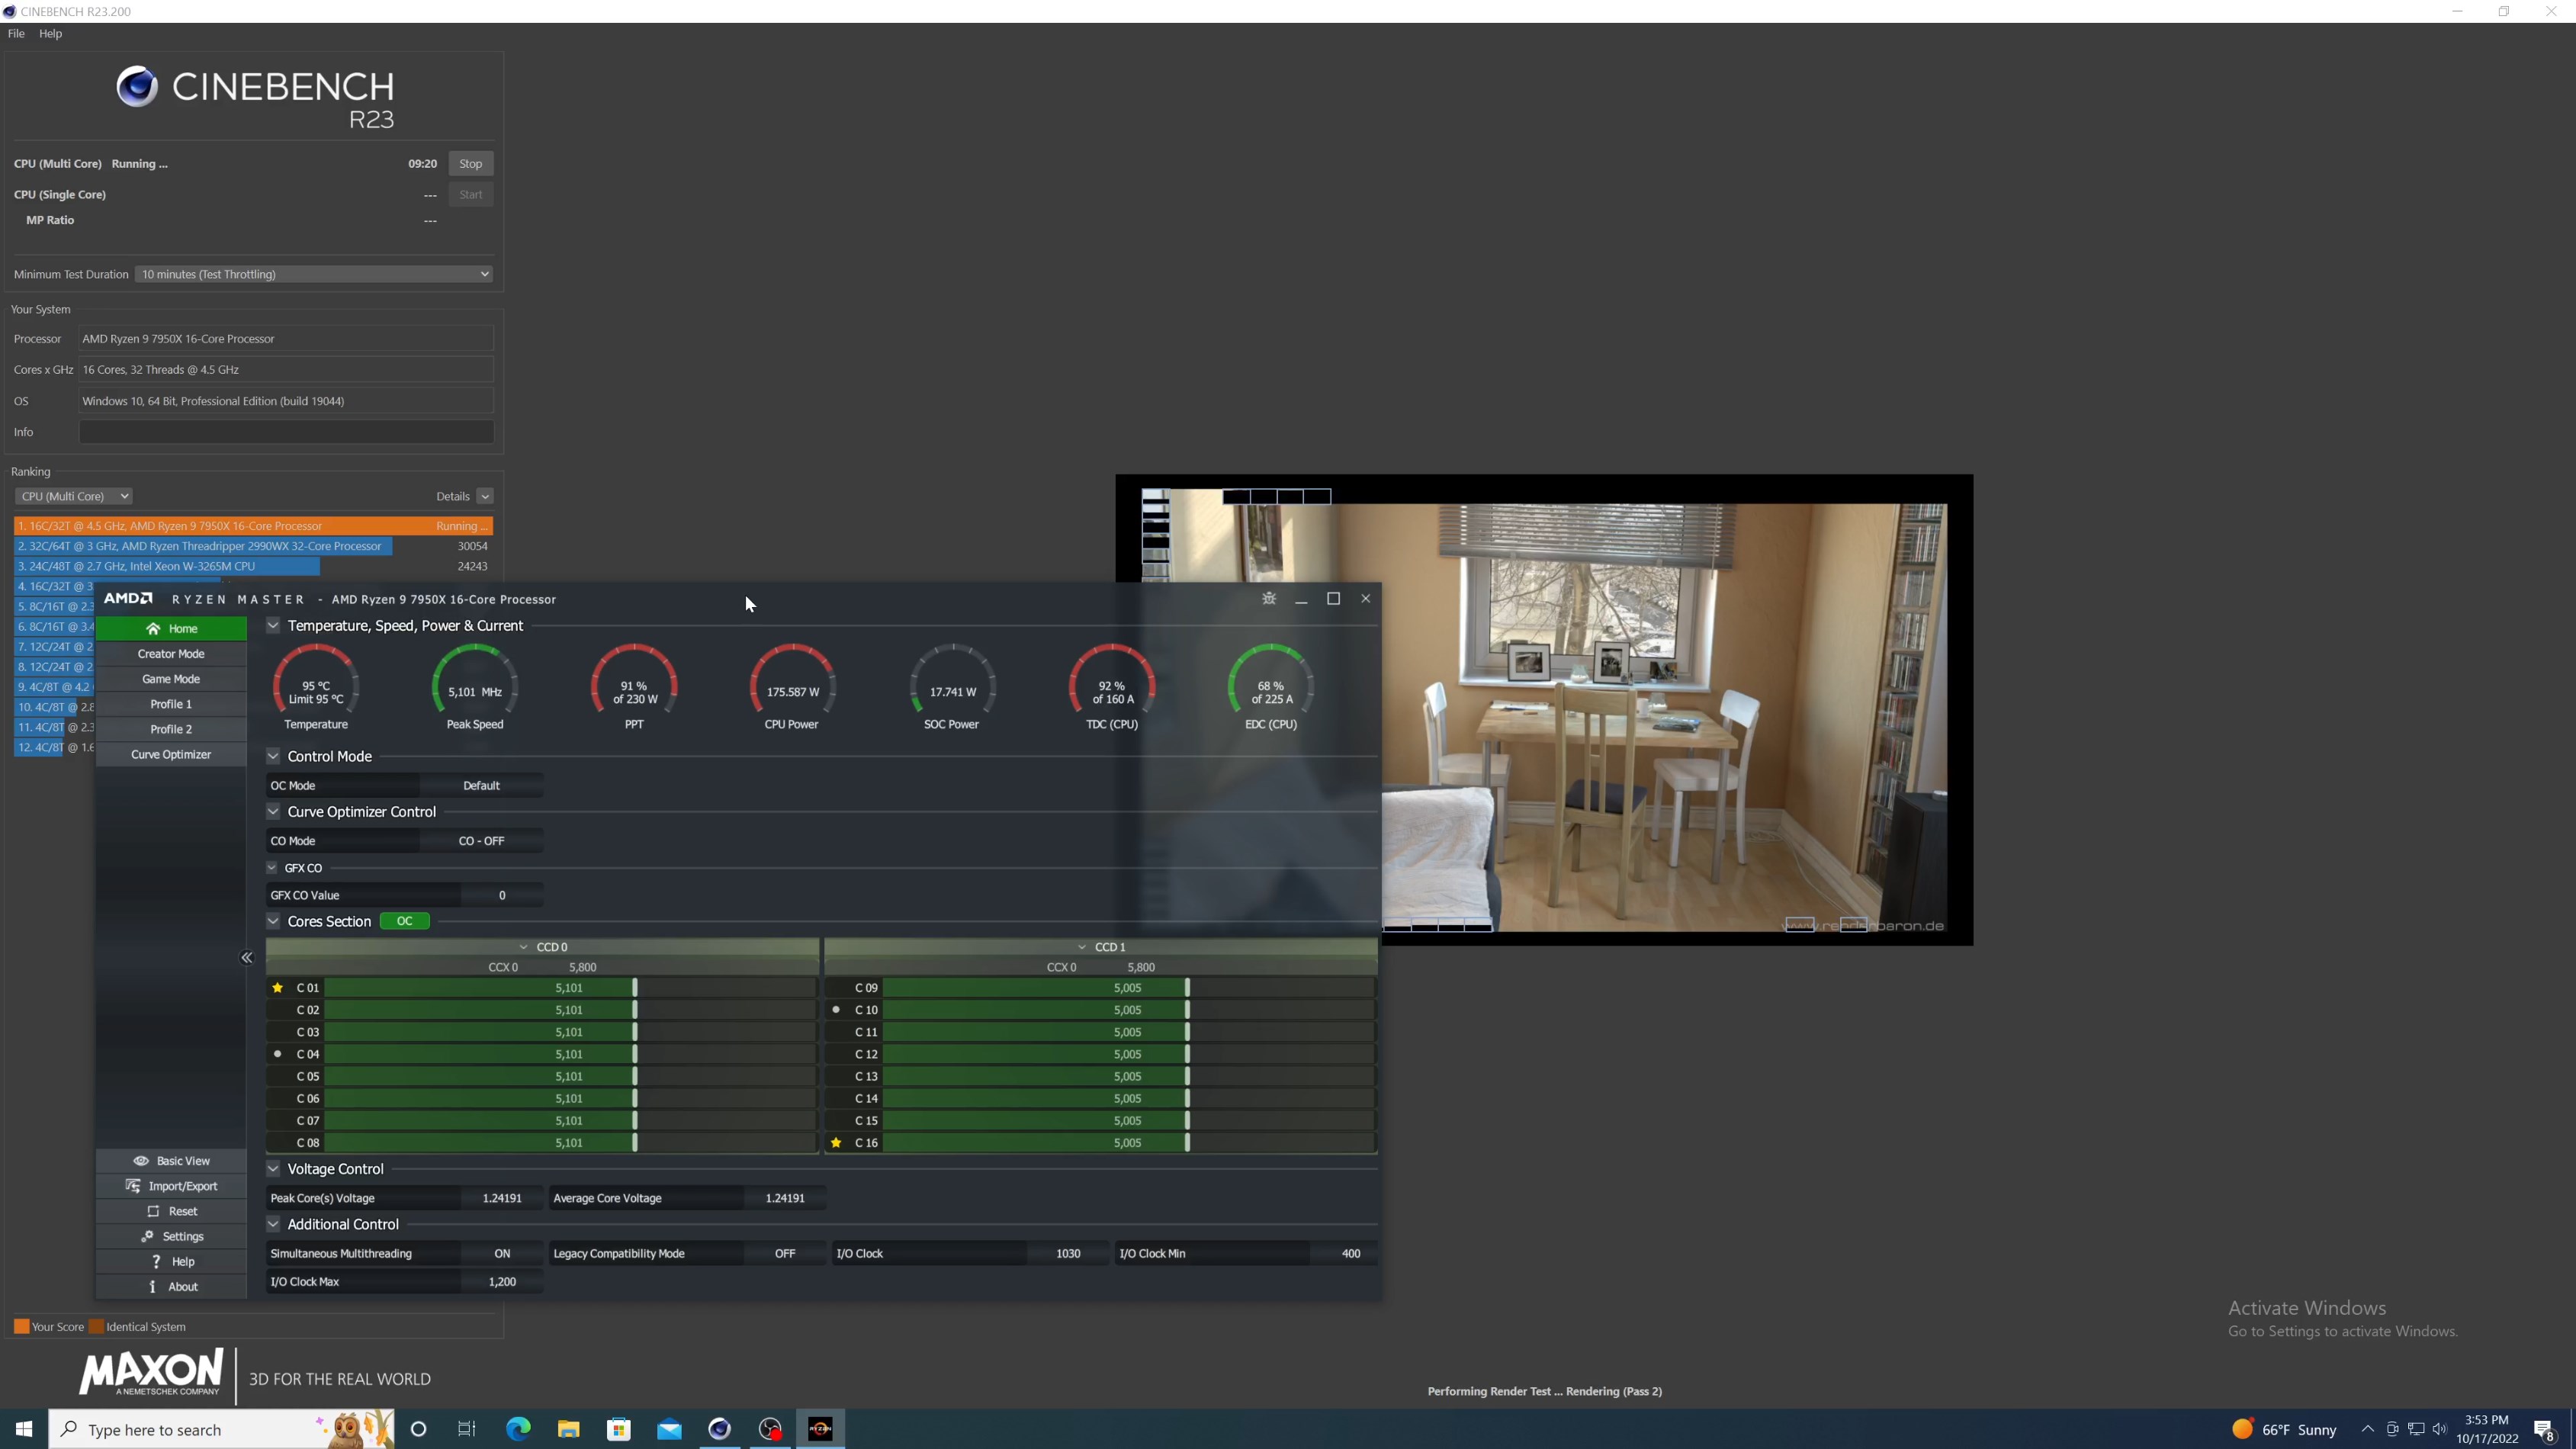
Task: Collapse the CCD 1 group
Action: pyautogui.click(x=1081, y=947)
